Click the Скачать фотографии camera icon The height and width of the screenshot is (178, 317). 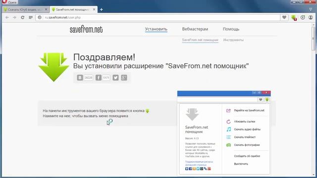(228, 145)
